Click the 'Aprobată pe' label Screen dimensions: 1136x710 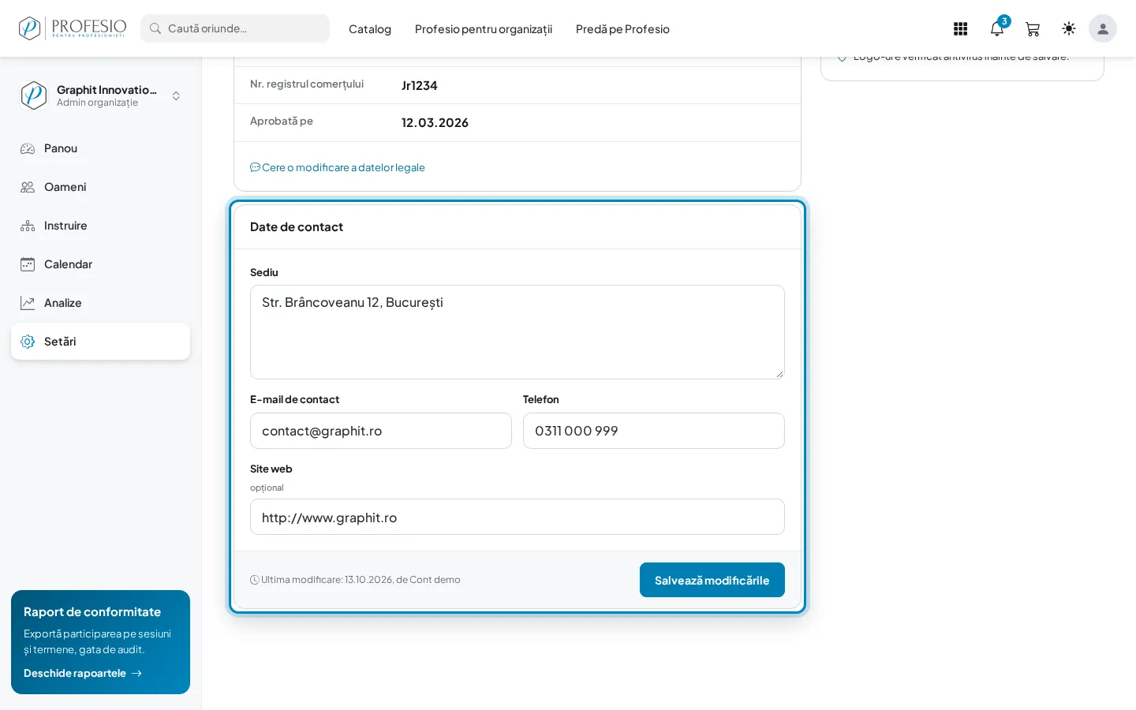point(282,121)
